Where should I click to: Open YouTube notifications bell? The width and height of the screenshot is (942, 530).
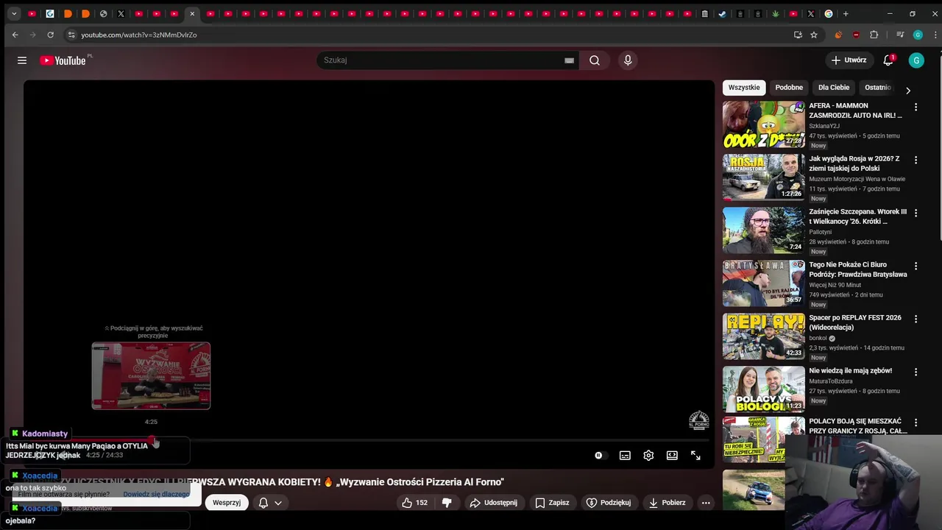pyautogui.click(x=888, y=60)
